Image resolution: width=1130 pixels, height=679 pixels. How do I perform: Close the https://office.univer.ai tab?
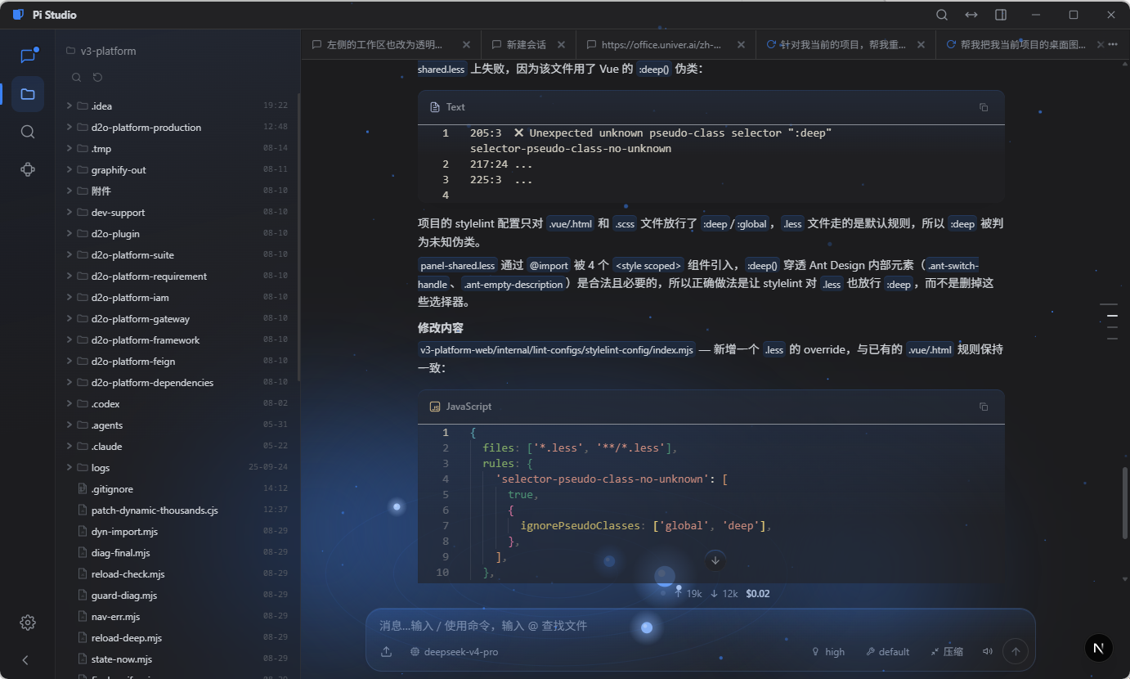click(x=741, y=45)
